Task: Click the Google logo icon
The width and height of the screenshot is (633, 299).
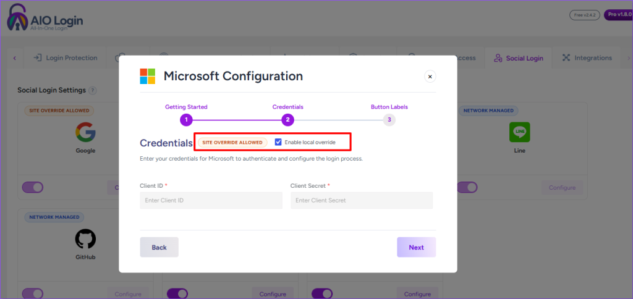Action: tap(85, 132)
